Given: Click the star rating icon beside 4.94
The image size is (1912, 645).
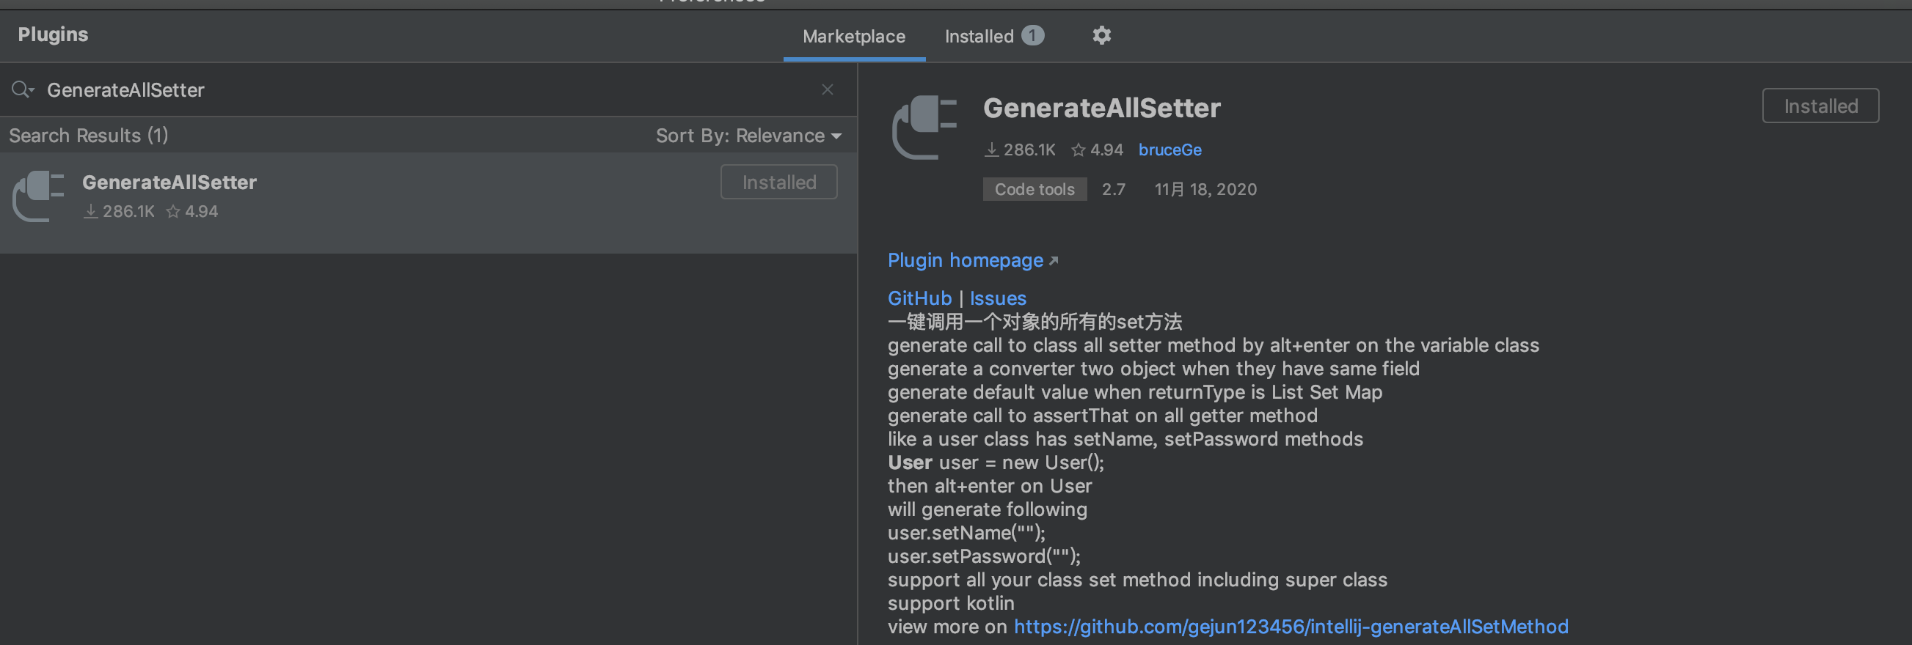Looking at the screenshot, I should tap(1078, 149).
